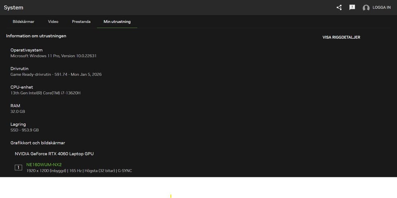Select 'Microsoft Windows 11 Pro, Version 10.0.22631' text
This screenshot has height=198, width=397.
53,56
